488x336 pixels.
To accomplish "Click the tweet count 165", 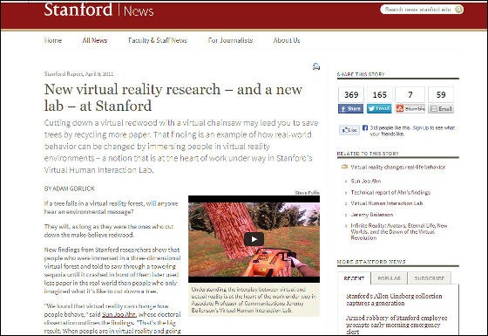I will tap(380, 94).
